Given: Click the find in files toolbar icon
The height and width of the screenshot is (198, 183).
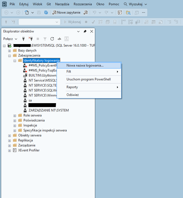Looking at the screenshot, I should coord(128,12).
